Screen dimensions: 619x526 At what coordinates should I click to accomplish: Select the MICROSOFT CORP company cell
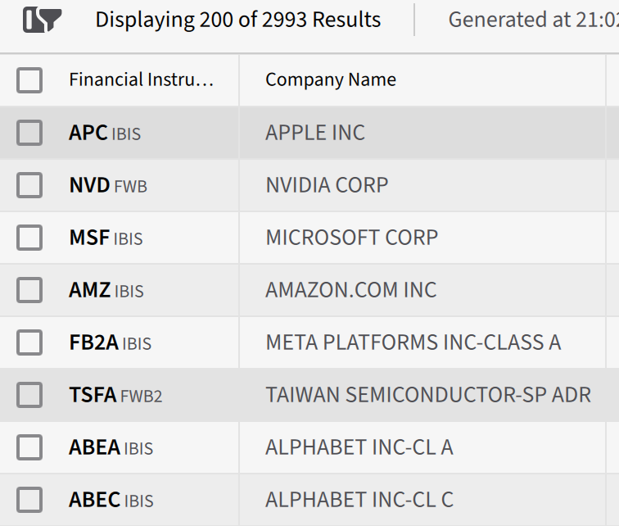click(x=422, y=238)
